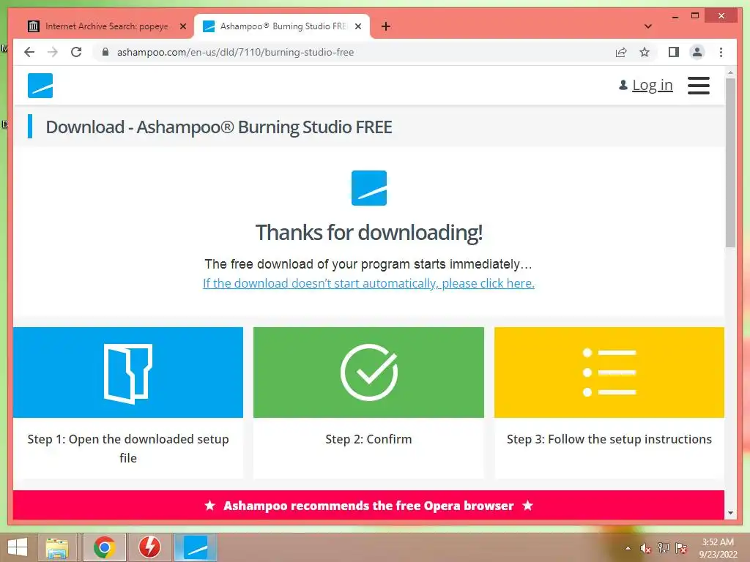Click the Opera browser recommendation banner
The image size is (750, 562).
369,505
